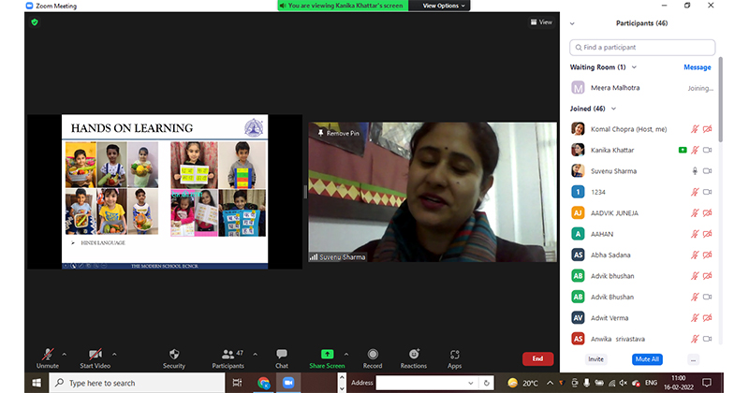Toggle Suvenu Sharma's microphone in participant list
Screen dimensions: 749x393
695,171
